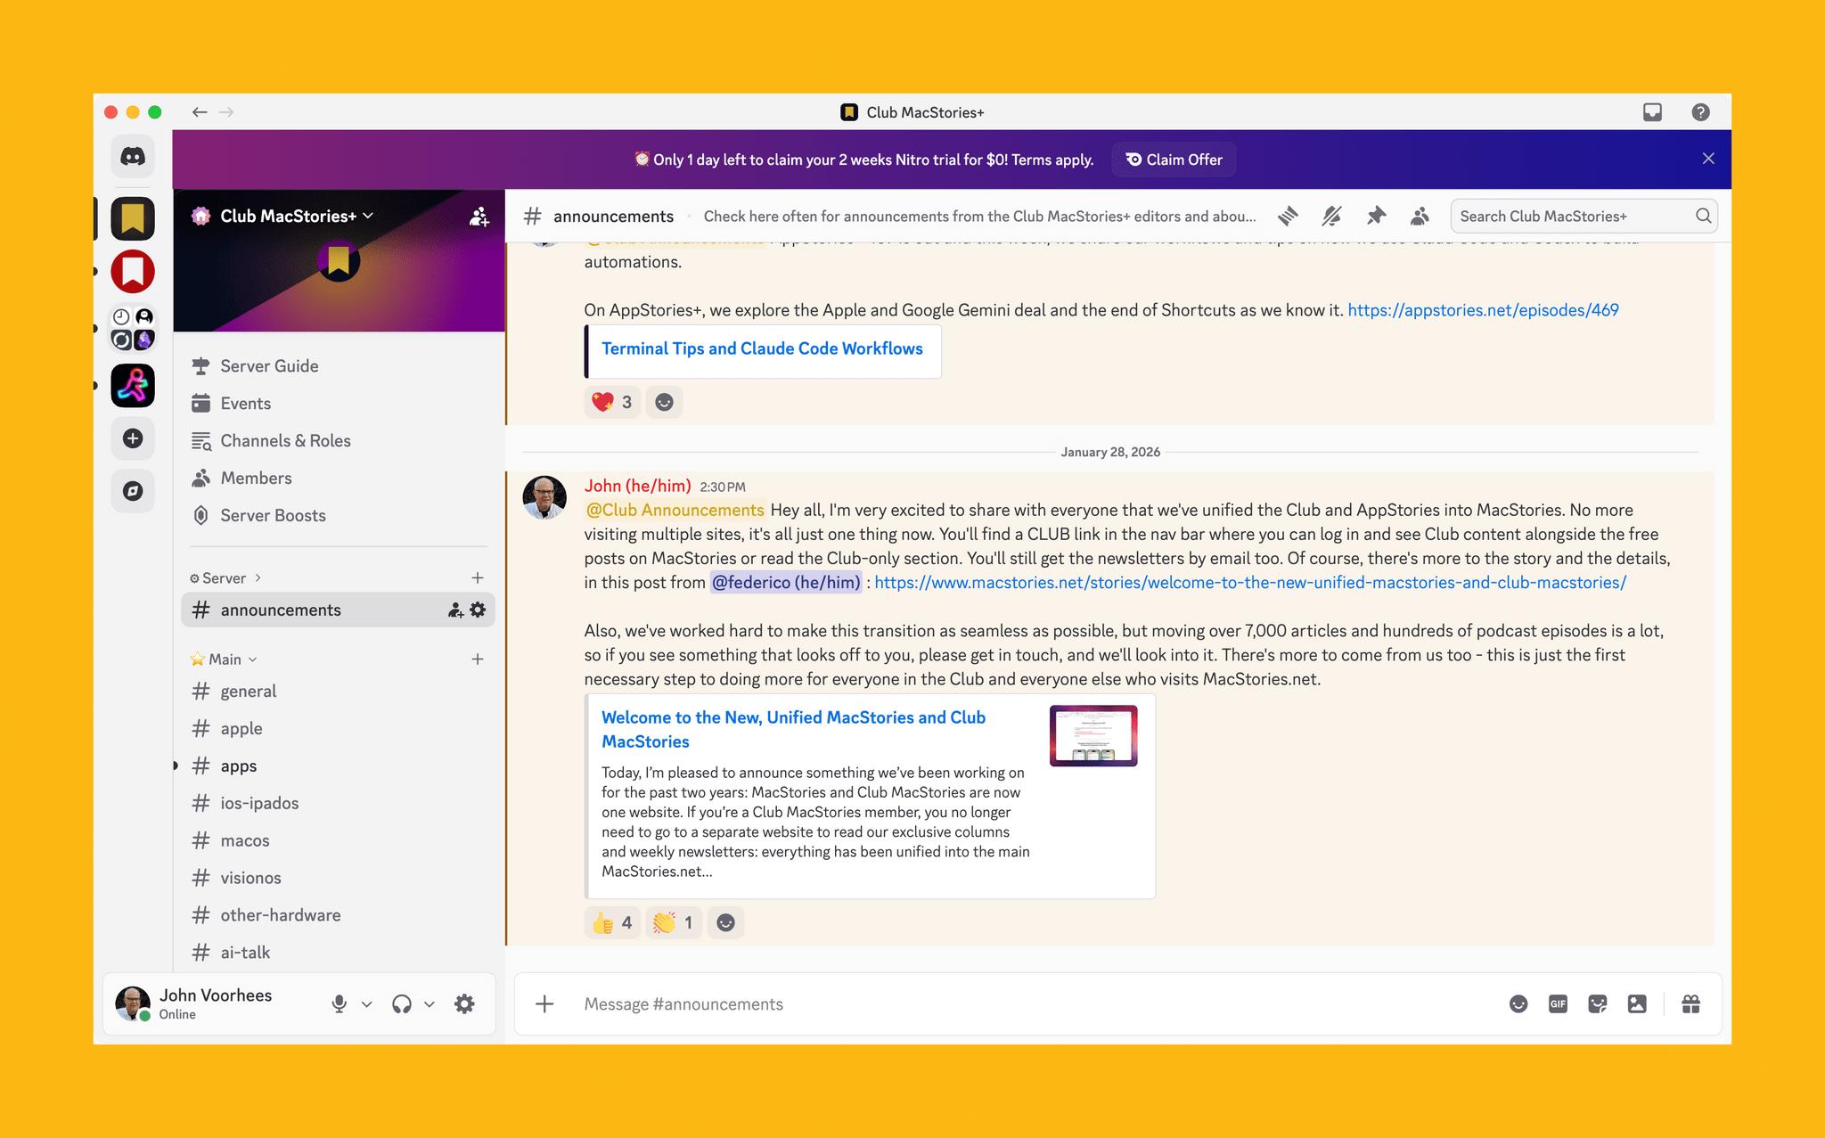Toggle notification settings bell in channel header
Screen dimensions: 1825x1138
pyautogui.click(x=1331, y=216)
